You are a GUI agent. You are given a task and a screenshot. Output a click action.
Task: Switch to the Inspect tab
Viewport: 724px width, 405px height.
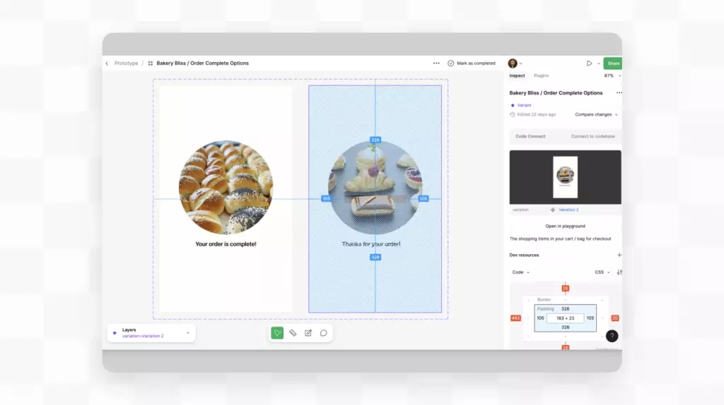tap(517, 75)
